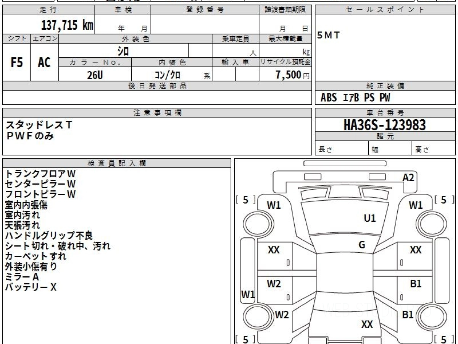Viewport: 458px width, 344px height.
Task: Click the 検査員記入欄 header
Action: coord(117,163)
